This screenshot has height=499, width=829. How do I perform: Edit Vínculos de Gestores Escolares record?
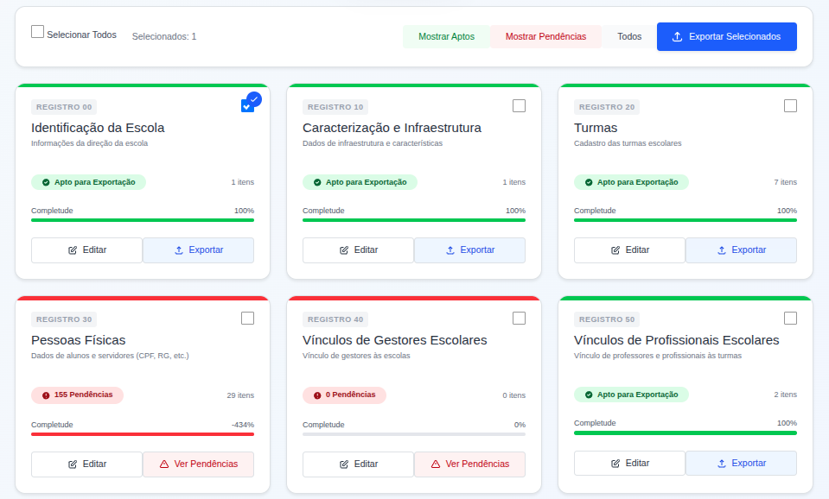coord(358,464)
